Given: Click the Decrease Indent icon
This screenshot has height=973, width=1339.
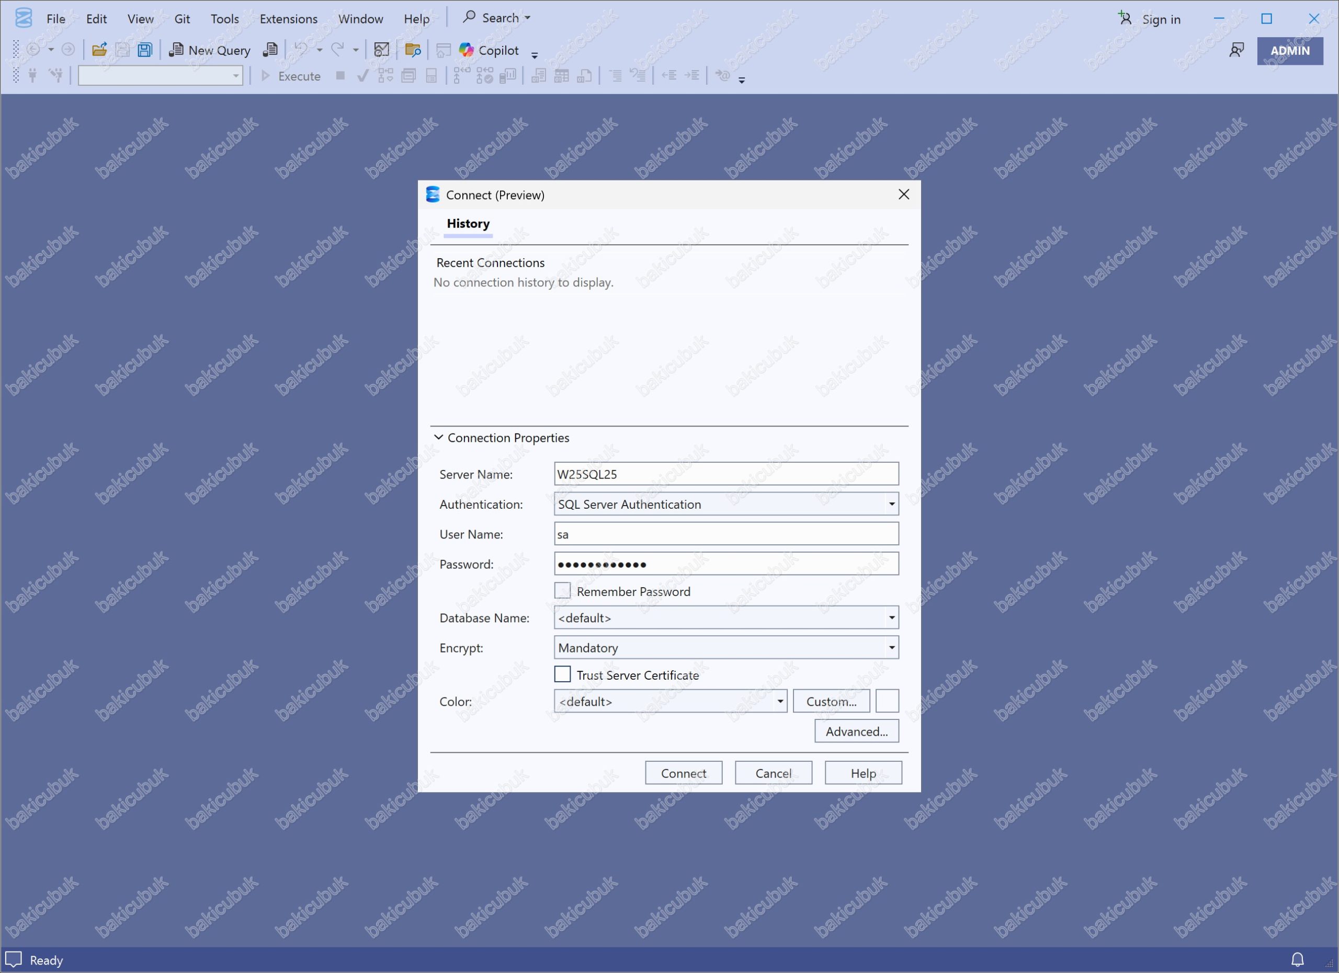Looking at the screenshot, I should coord(669,75).
